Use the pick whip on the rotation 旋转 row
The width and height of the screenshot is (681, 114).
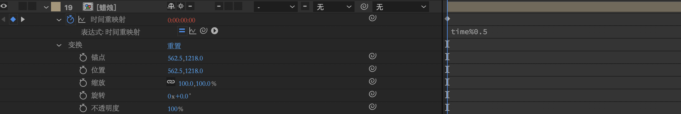(372, 94)
